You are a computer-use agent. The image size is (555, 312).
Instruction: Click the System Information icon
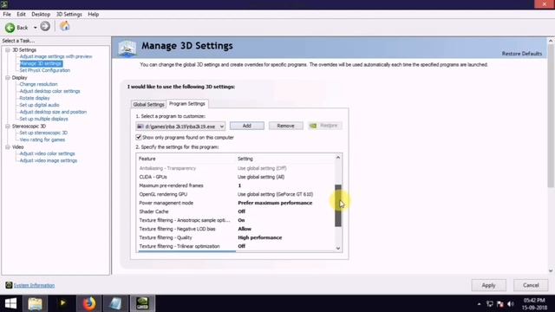(x=9, y=285)
